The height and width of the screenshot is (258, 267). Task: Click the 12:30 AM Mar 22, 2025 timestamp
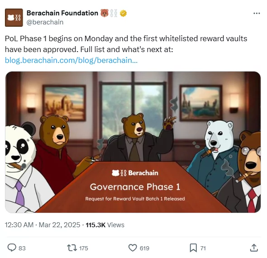43,225
